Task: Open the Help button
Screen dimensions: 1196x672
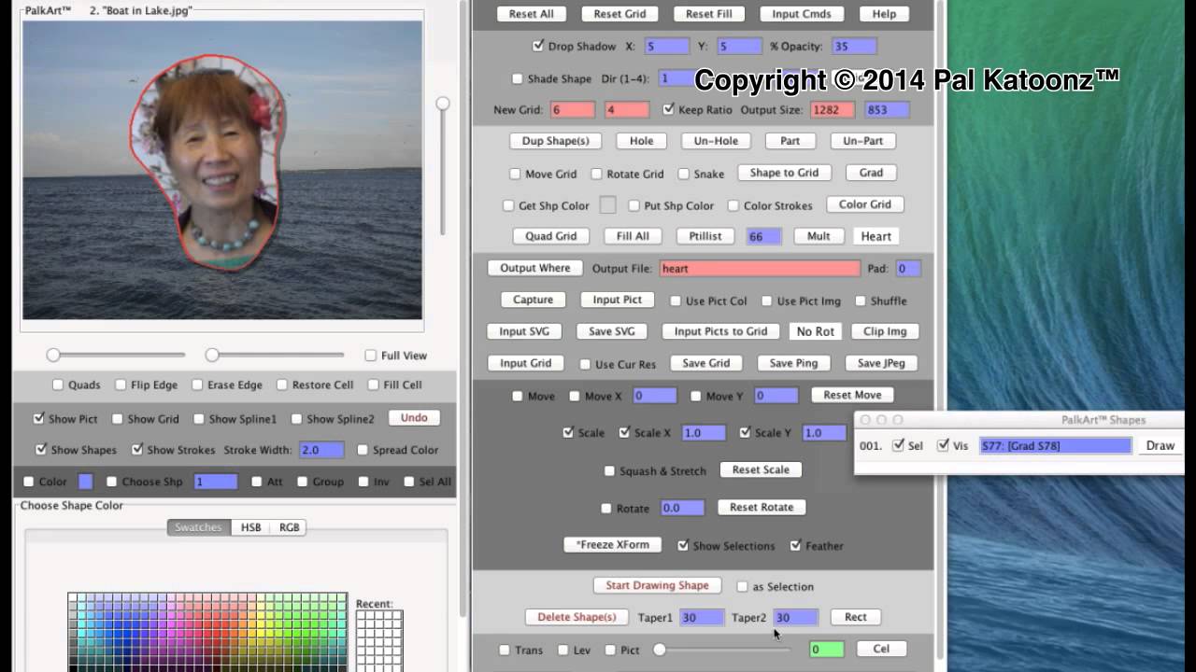Action: tap(884, 14)
